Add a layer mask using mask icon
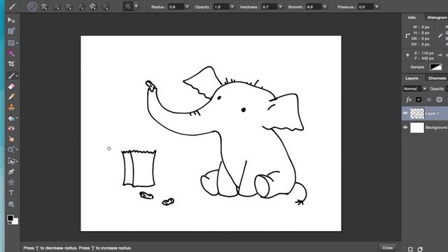Image resolution: width=448 pixels, height=252 pixels. pos(419,99)
